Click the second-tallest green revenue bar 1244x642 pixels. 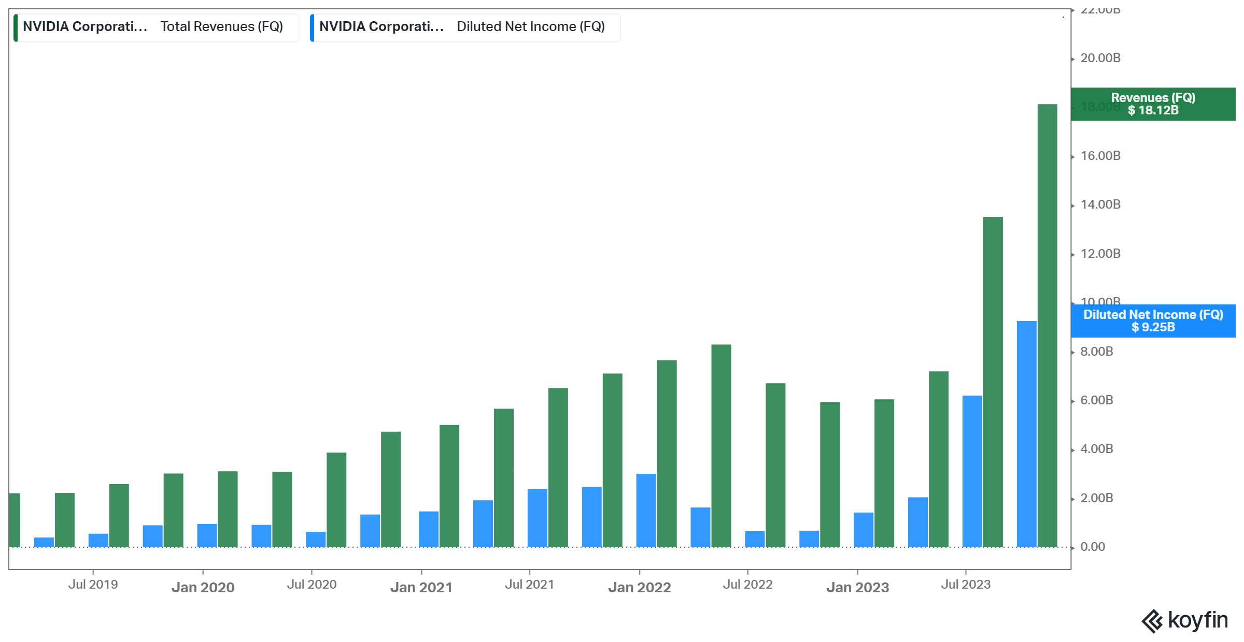[993, 382]
